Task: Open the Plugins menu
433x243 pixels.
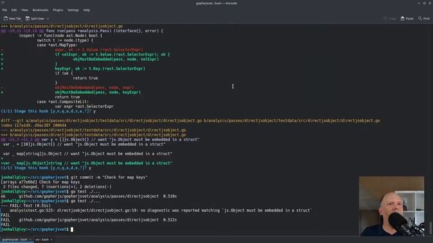Action: [58, 10]
